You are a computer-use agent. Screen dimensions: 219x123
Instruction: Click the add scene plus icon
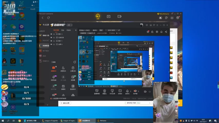(76, 30)
